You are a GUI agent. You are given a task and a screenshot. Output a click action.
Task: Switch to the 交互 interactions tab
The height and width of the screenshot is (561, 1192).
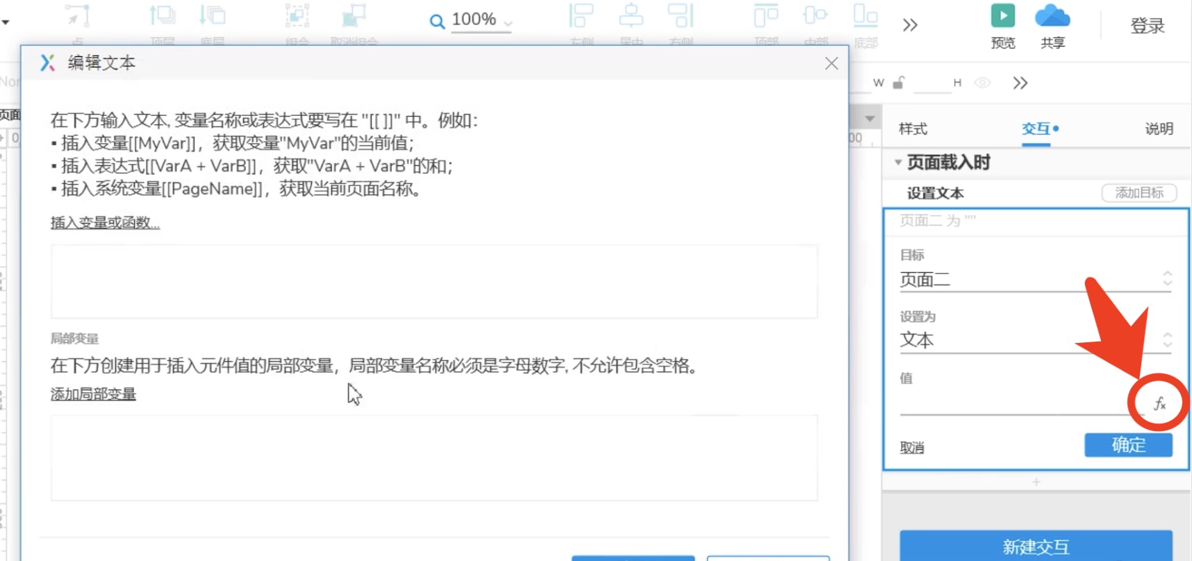coord(1036,128)
